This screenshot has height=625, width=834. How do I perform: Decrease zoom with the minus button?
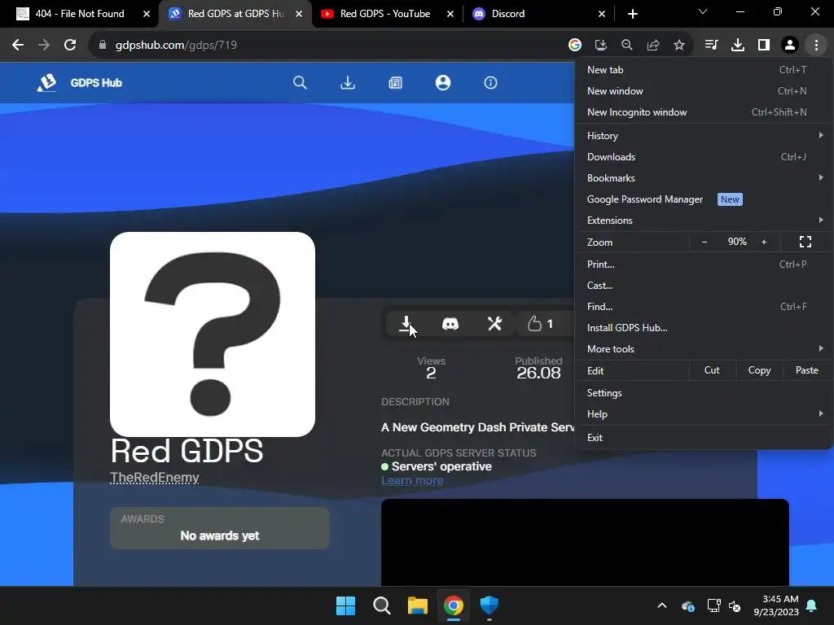point(705,242)
